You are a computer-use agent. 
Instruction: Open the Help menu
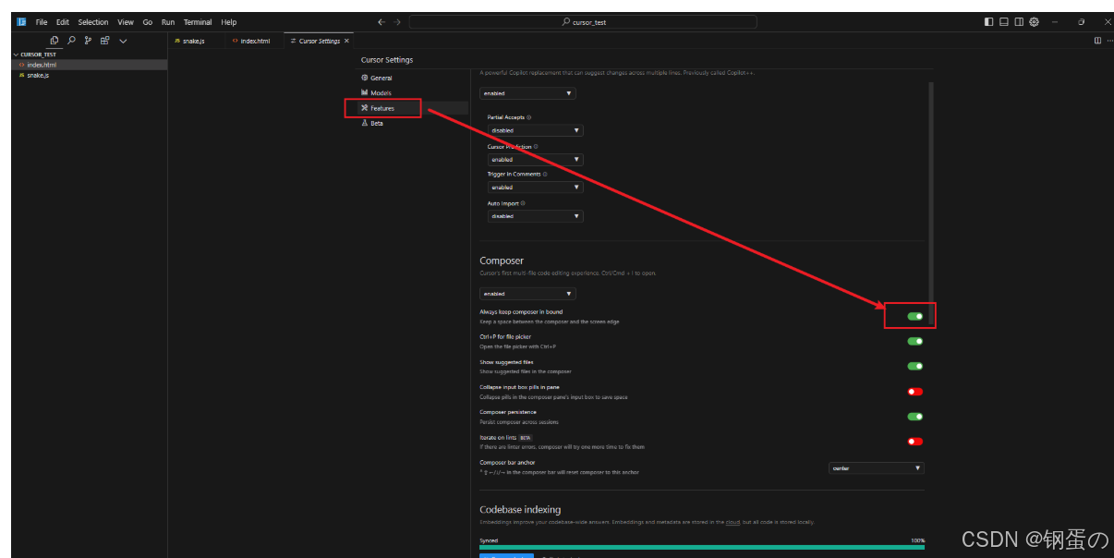click(x=229, y=22)
